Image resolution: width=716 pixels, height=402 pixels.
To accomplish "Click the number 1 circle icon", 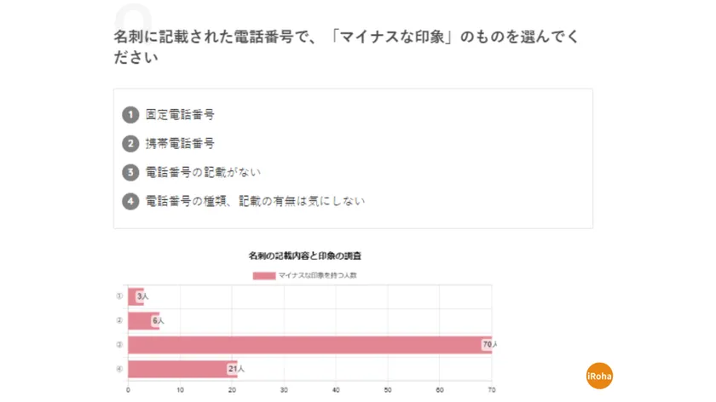I will click(x=130, y=115).
